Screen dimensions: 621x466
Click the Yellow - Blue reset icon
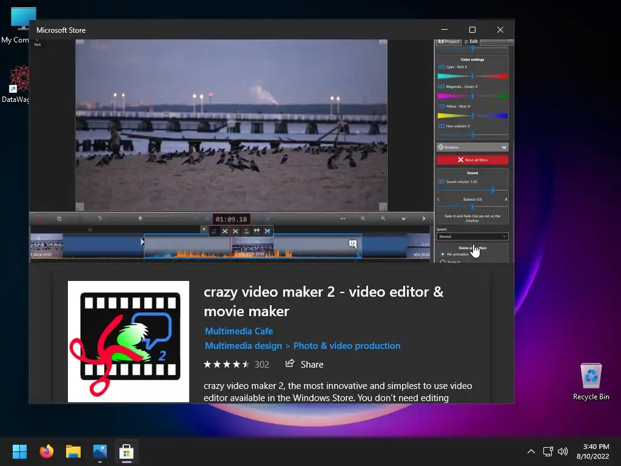[x=441, y=106]
